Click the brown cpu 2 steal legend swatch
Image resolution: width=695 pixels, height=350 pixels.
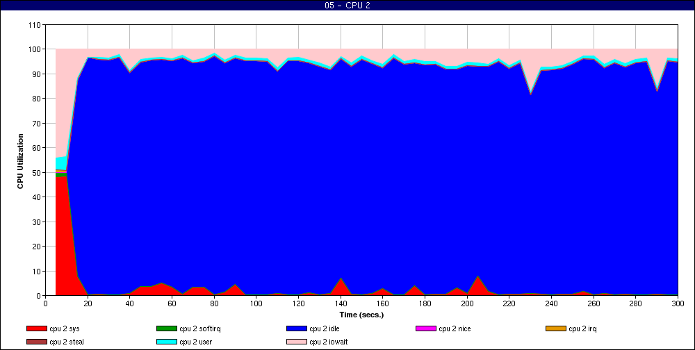(36, 342)
